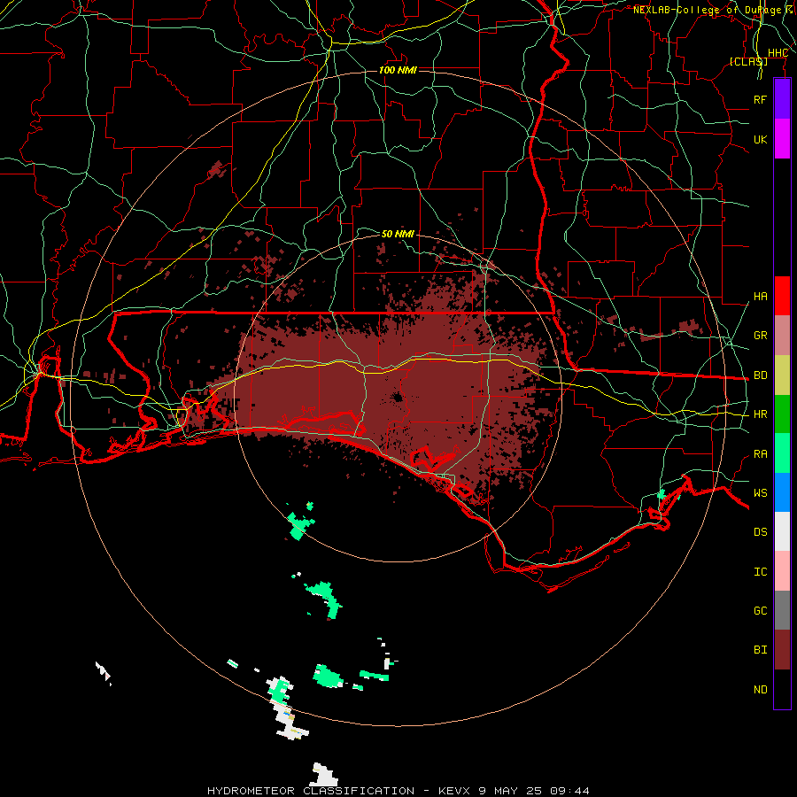Click the white DS legend color swatch
The height and width of the screenshot is (797, 797).
[x=782, y=531]
